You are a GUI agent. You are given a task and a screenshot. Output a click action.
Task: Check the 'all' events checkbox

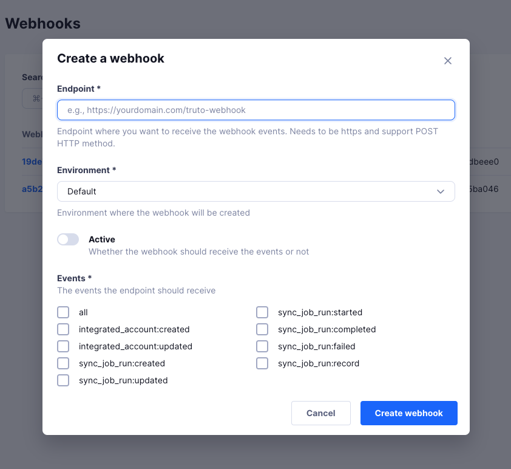pyautogui.click(x=63, y=312)
